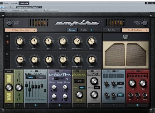This screenshot has width=155, height=113.
Task: Open the menu arrow left of Bus 1 Inserts
Action: coord(2,3)
